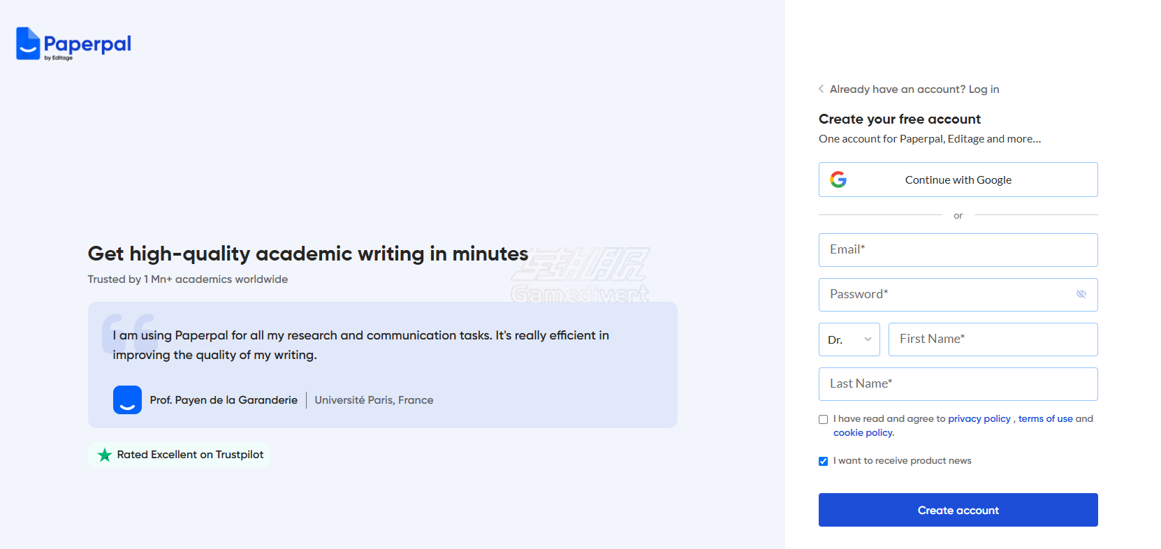Focus the Email input field
Screen dimensions: 1161x549
click(x=958, y=250)
